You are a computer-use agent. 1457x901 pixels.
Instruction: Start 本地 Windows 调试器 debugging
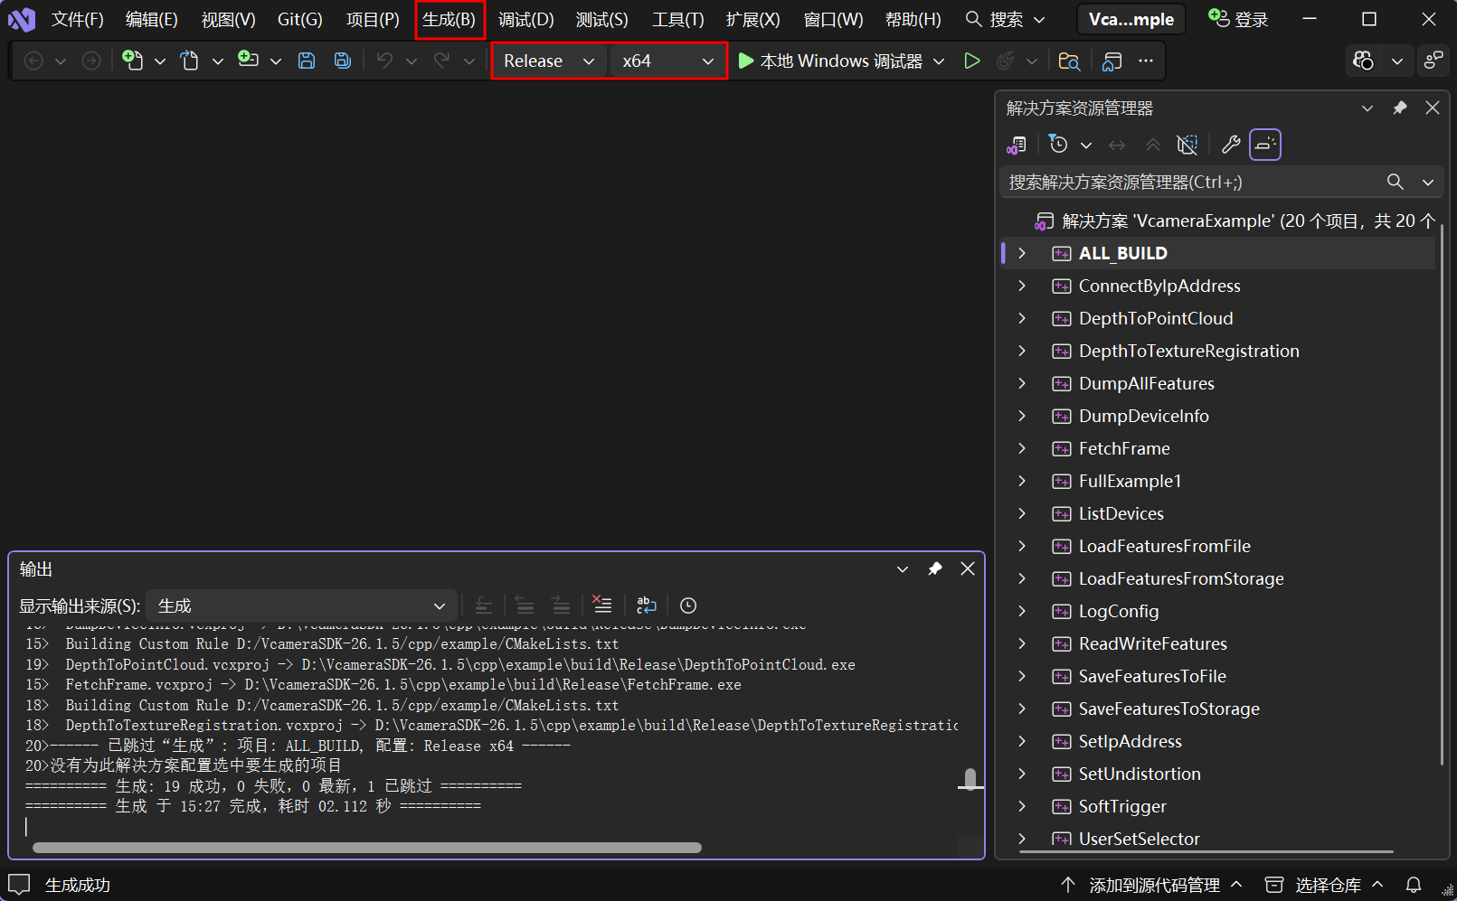pyautogui.click(x=830, y=61)
